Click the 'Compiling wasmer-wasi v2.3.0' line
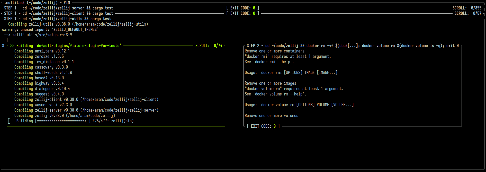This screenshot has width=486, height=172. 43,105
